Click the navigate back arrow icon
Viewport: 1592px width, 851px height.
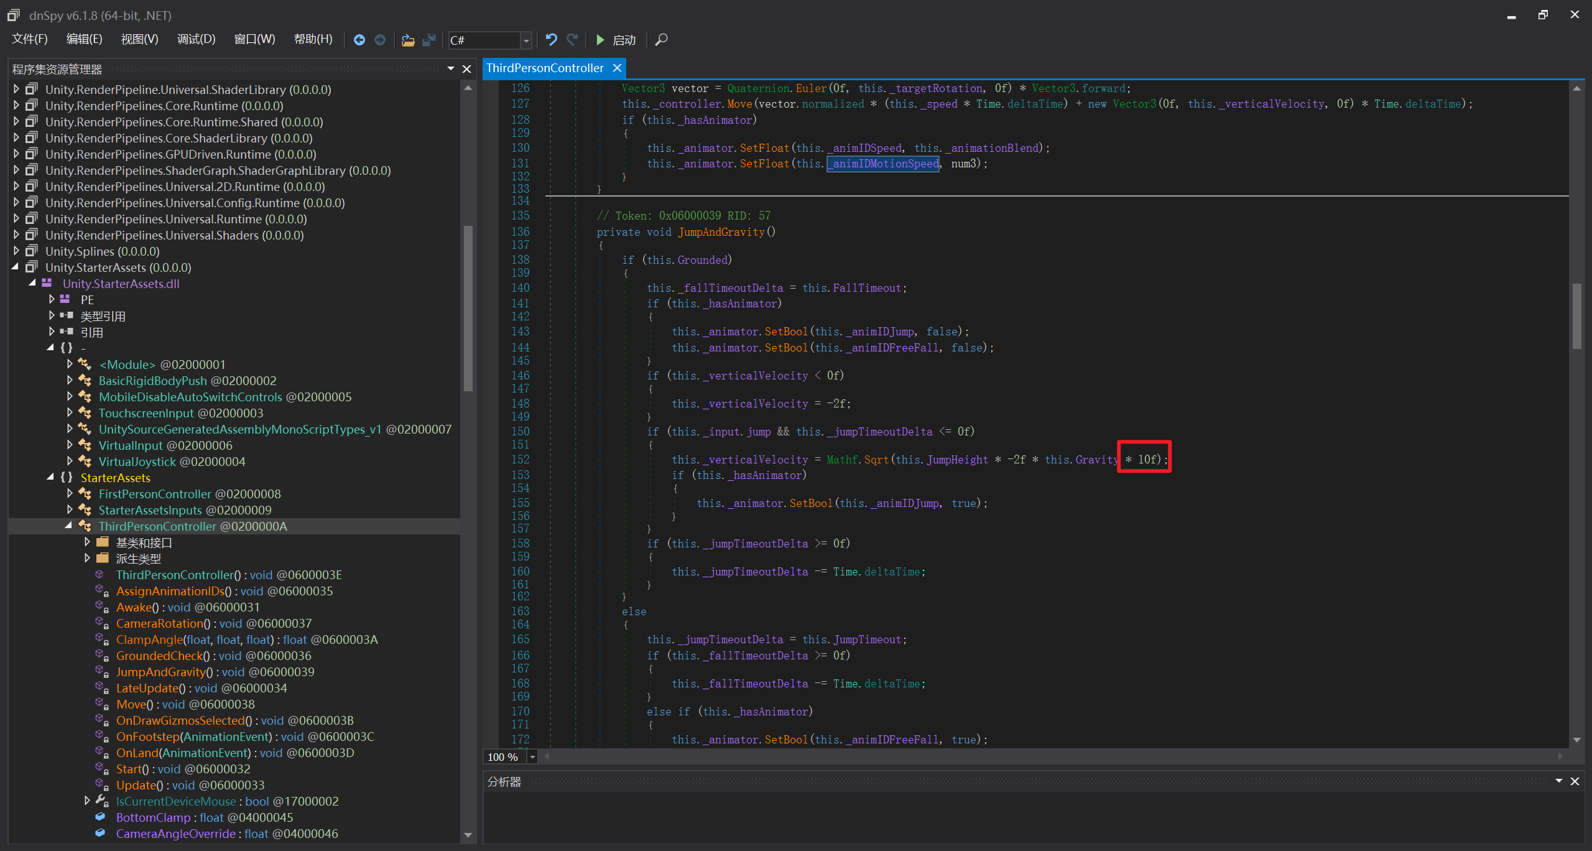359,40
